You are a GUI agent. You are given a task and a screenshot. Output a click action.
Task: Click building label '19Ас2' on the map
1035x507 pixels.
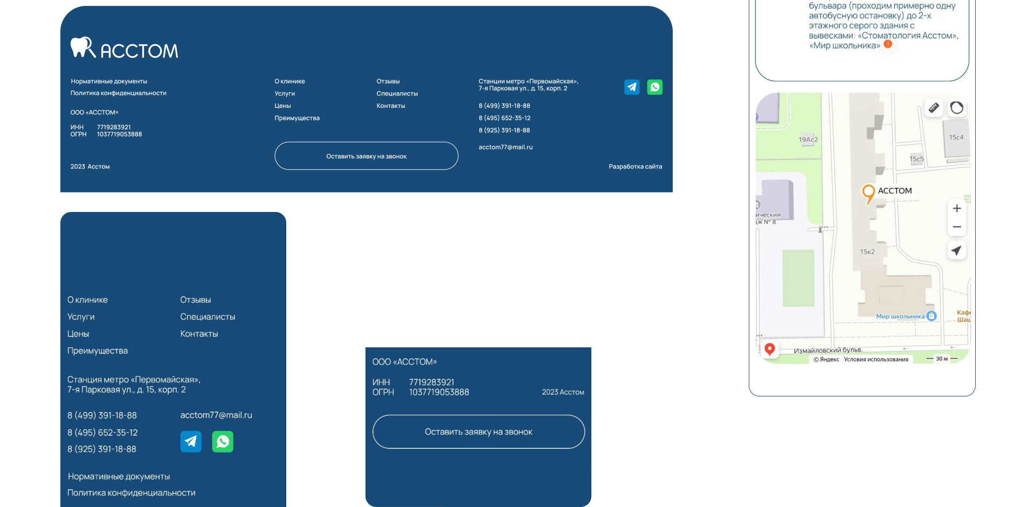click(x=808, y=140)
